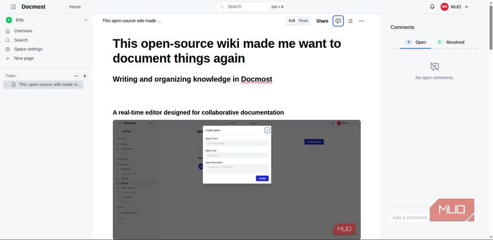Click the magnifier icon in the top search bar

pyautogui.click(x=222, y=7)
